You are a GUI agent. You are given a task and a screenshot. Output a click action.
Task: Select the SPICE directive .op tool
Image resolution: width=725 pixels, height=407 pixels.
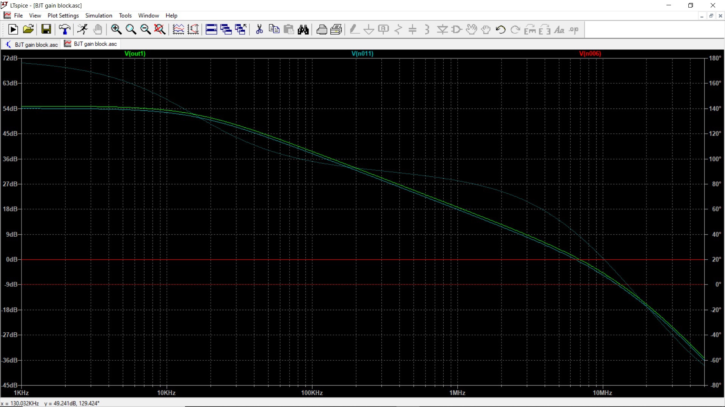pyautogui.click(x=574, y=29)
